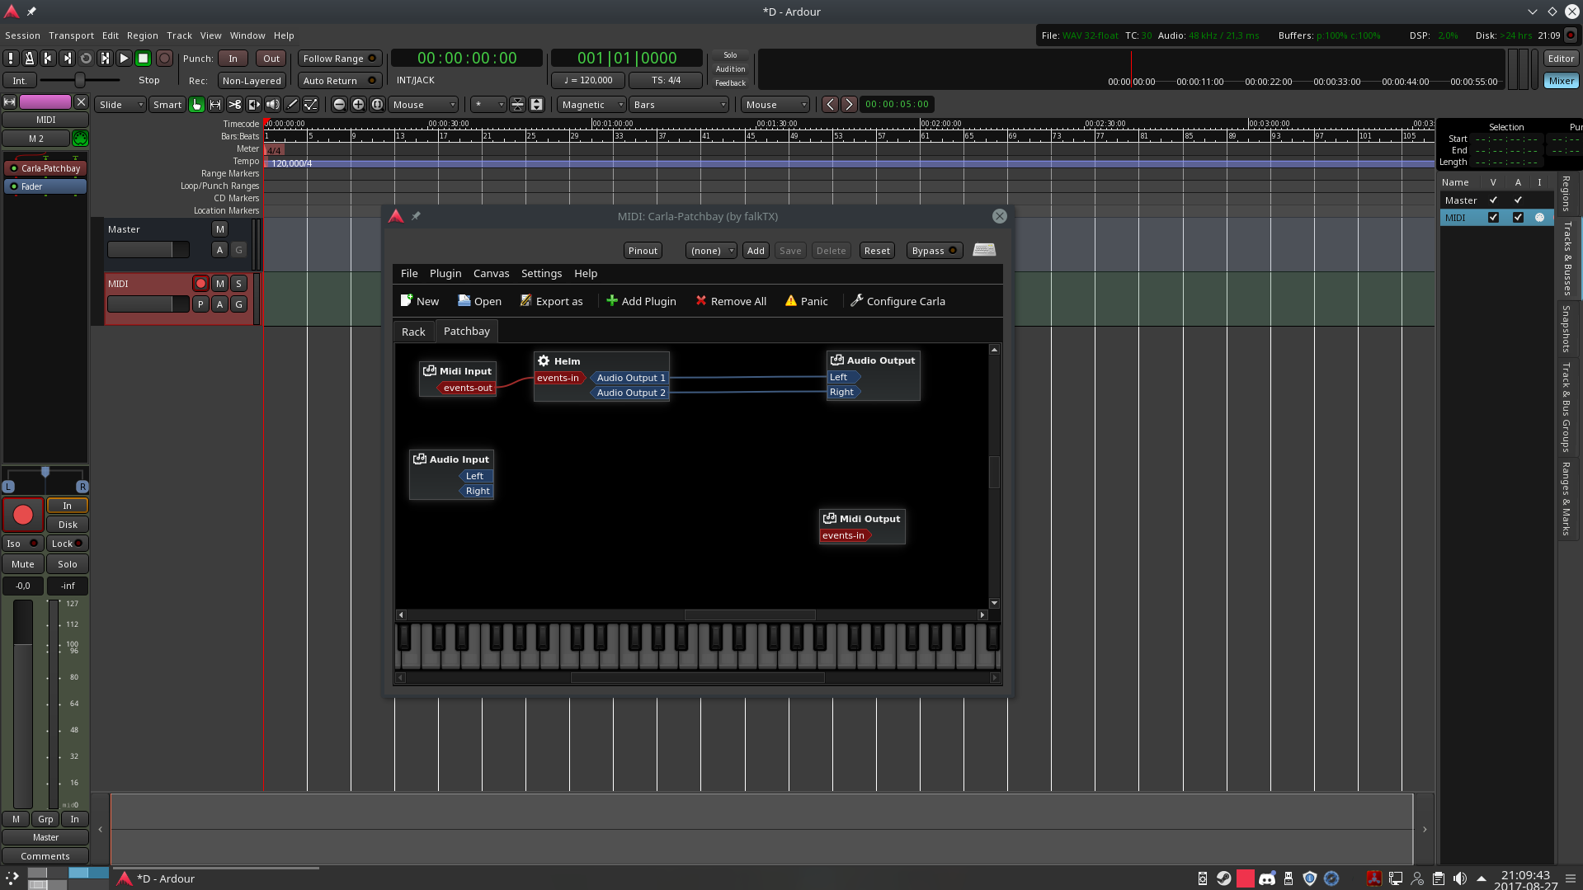Click the zoom-in magnifier icon
The width and height of the screenshot is (1583, 890).
point(358,105)
